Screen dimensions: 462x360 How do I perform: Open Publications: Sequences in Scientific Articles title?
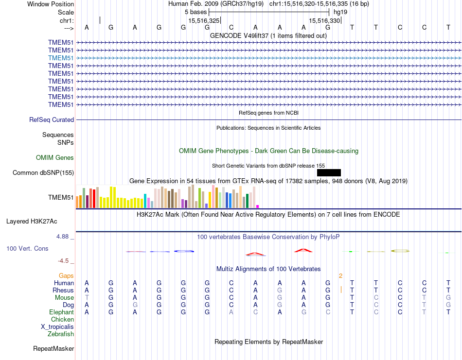[x=268, y=128]
